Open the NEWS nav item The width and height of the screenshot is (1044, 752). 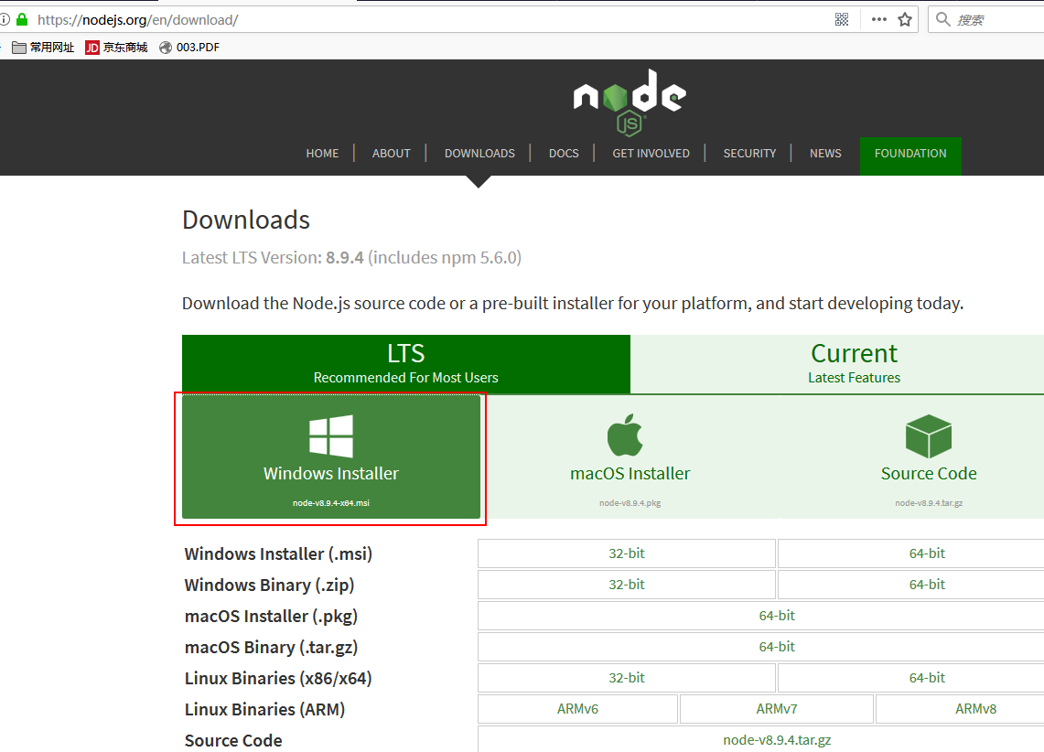[825, 153]
